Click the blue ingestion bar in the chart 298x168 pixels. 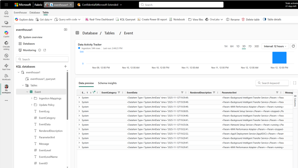tap(279, 58)
